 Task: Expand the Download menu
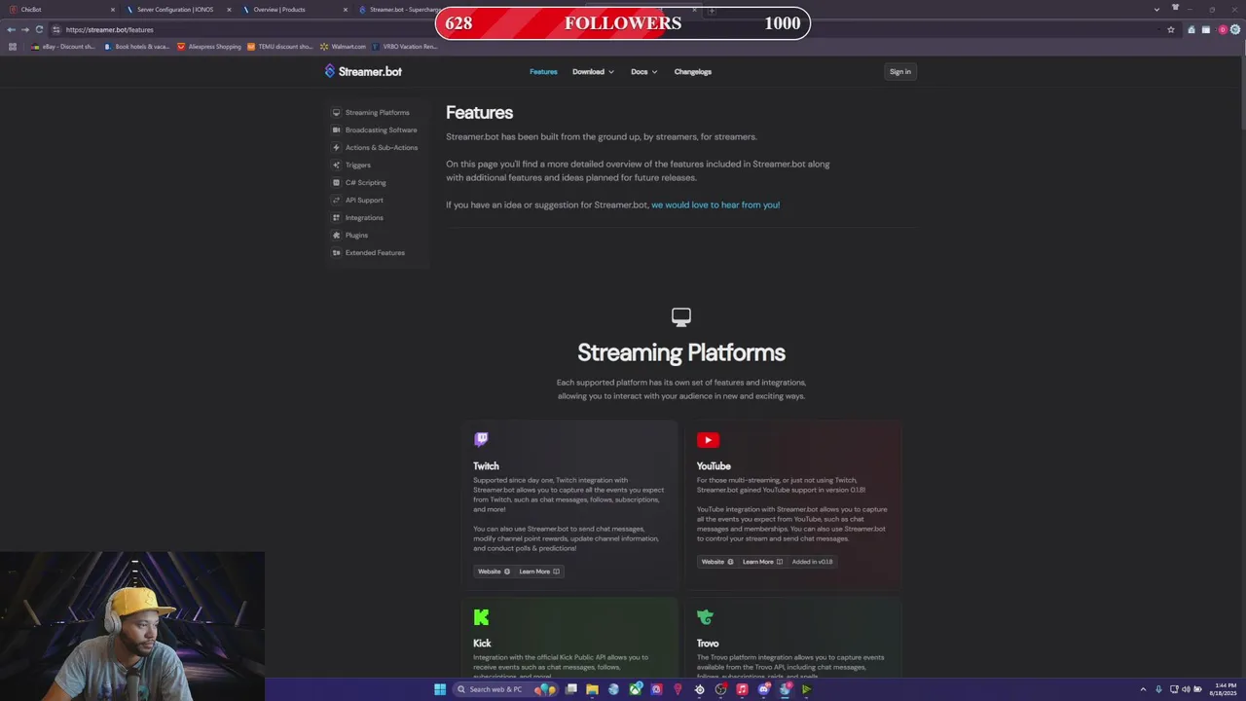[593, 71]
